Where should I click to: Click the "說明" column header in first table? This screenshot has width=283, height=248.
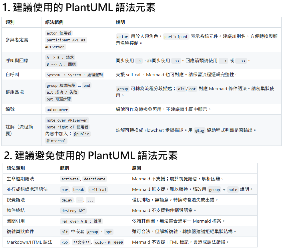coord(120,22)
